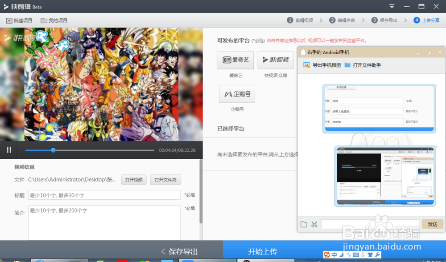Screen dimensions: 446x262
Task: Click 打开文件夹 button
Action: pos(165,180)
